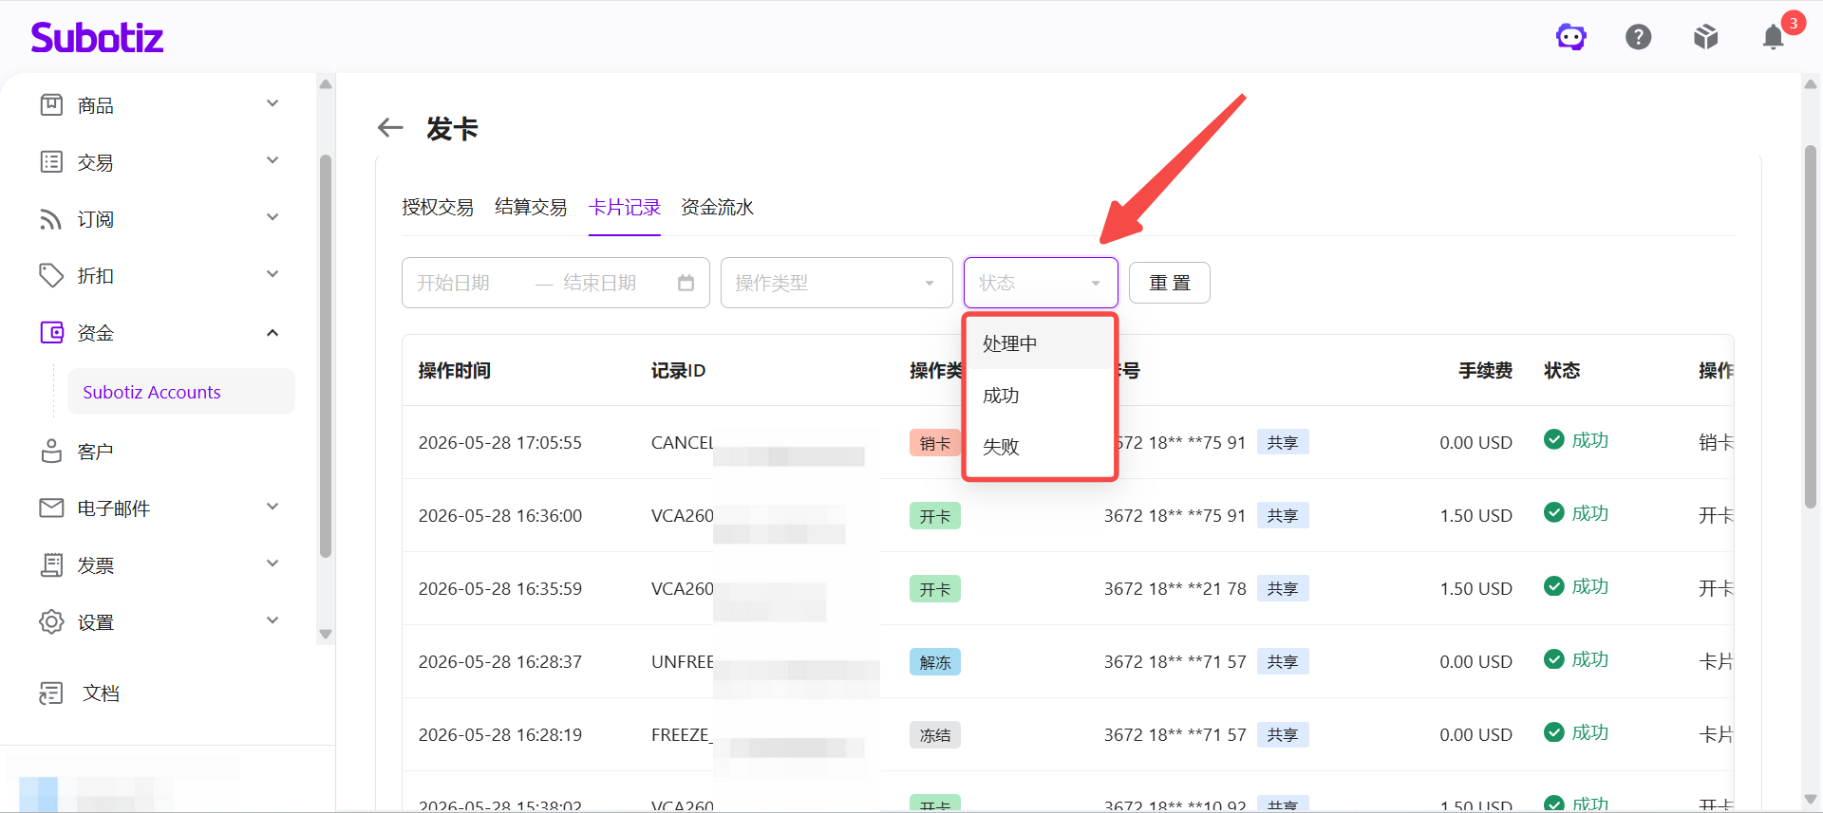
Task: Click 销卡 action in 17:05:55 row
Action: click(x=1715, y=442)
